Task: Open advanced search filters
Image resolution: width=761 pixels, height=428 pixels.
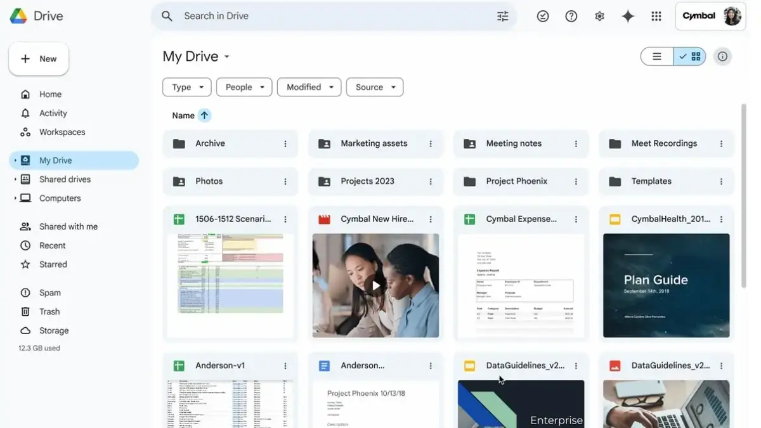Action: (502, 15)
